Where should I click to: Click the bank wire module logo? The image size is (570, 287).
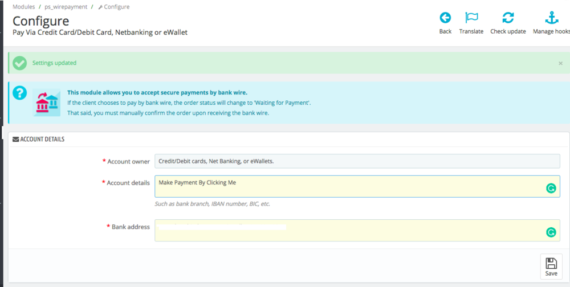point(47,102)
